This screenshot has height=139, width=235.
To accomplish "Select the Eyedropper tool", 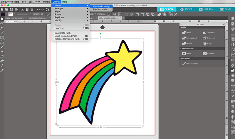I will tap(2, 70).
